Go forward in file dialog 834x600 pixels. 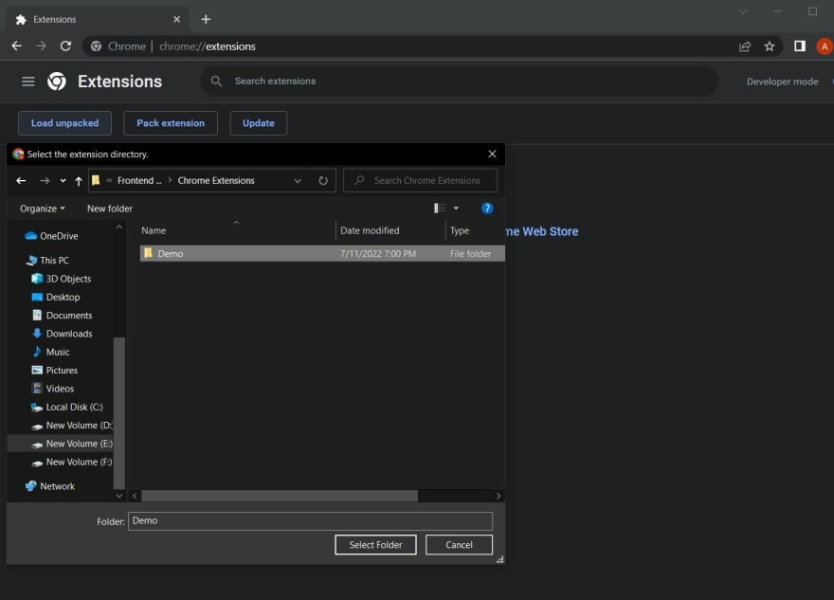pos(45,181)
